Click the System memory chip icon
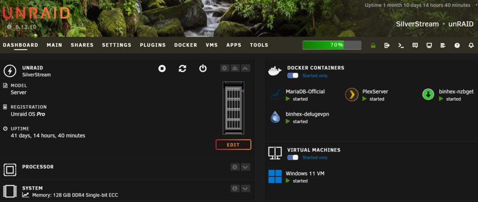Image resolution: width=478 pixels, height=202 pixels. click(x=10, y=191)
